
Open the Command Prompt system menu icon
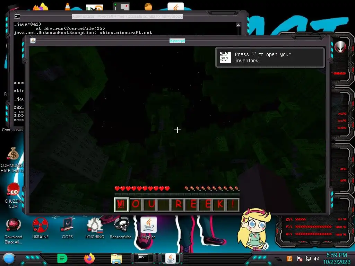(x=17, y=17)
